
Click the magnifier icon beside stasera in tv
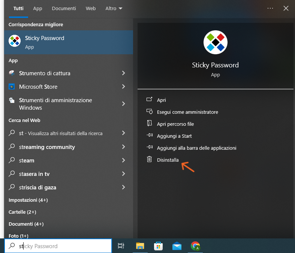click(x=12, y=174)
